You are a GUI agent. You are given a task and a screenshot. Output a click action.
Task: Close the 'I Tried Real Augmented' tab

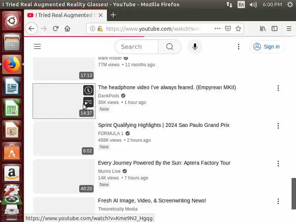pyautogui.click(x=101, y=15)
